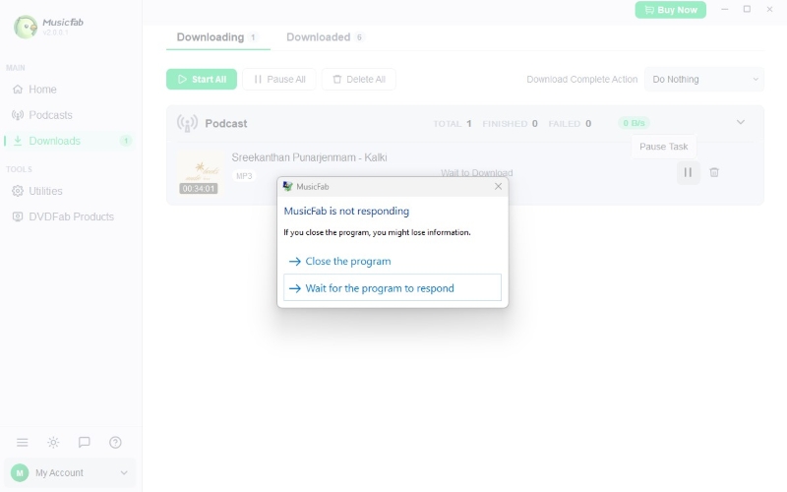Click the podcast thumbnail with 00:34:01
The height and width of the screenshot is (492, 787).
(199, 174)
